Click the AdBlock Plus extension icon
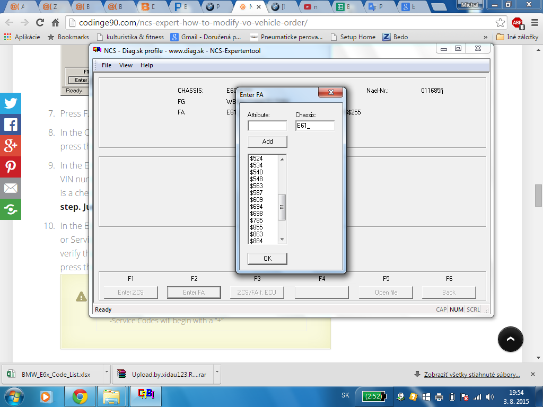The image size is (543, 407). (x=518, y=23)
